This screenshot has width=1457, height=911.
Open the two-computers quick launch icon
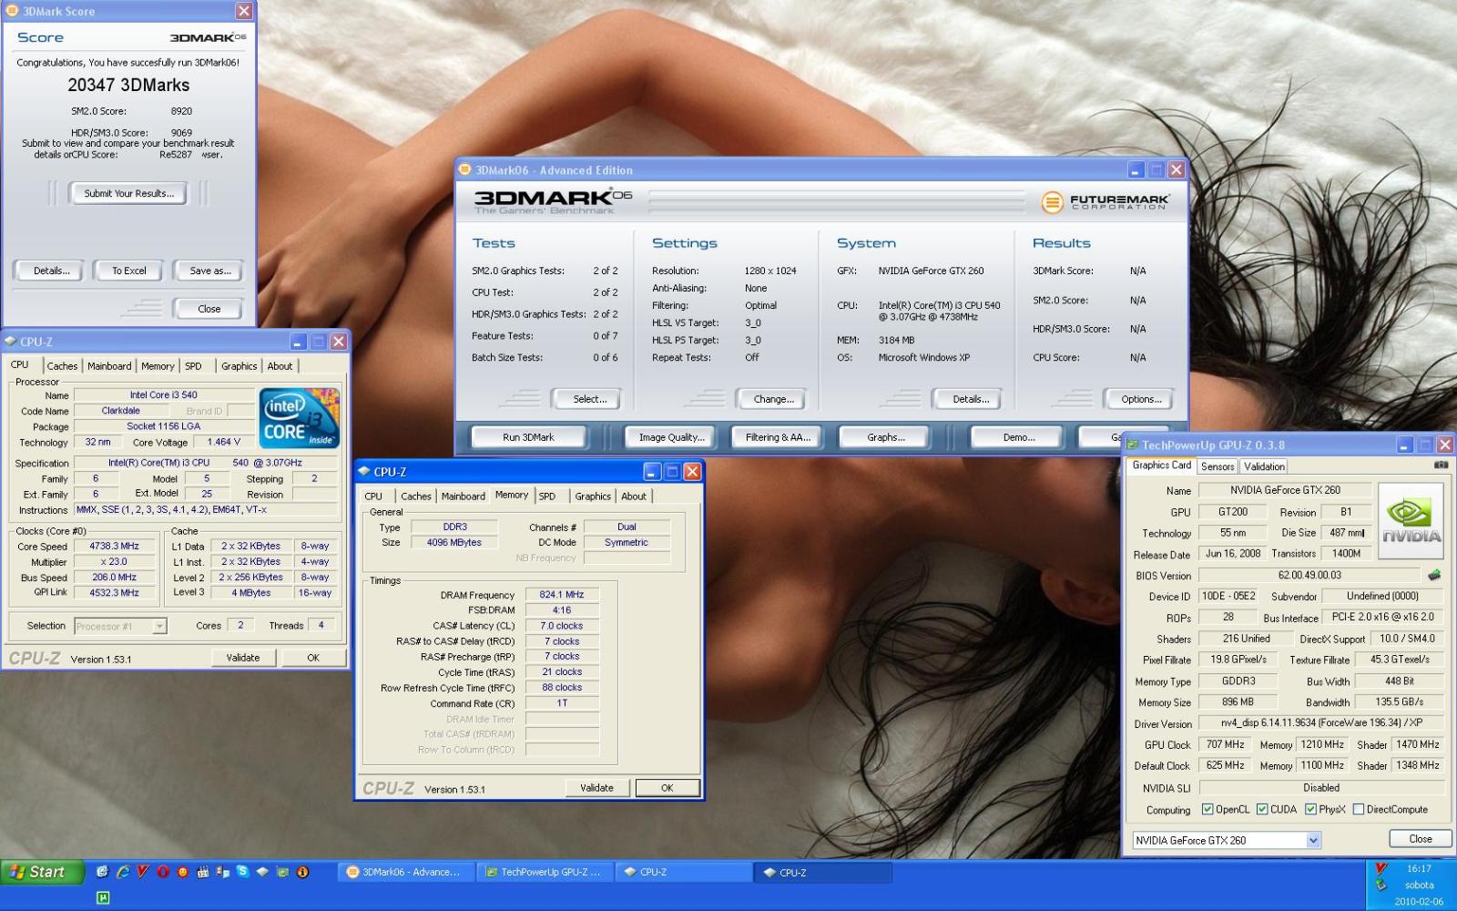tap(222, 872)
